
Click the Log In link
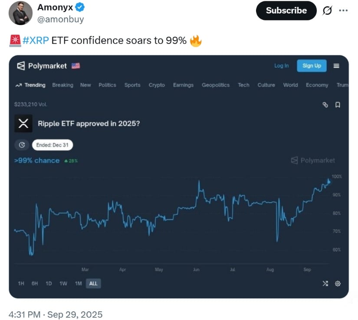[281, 66]
